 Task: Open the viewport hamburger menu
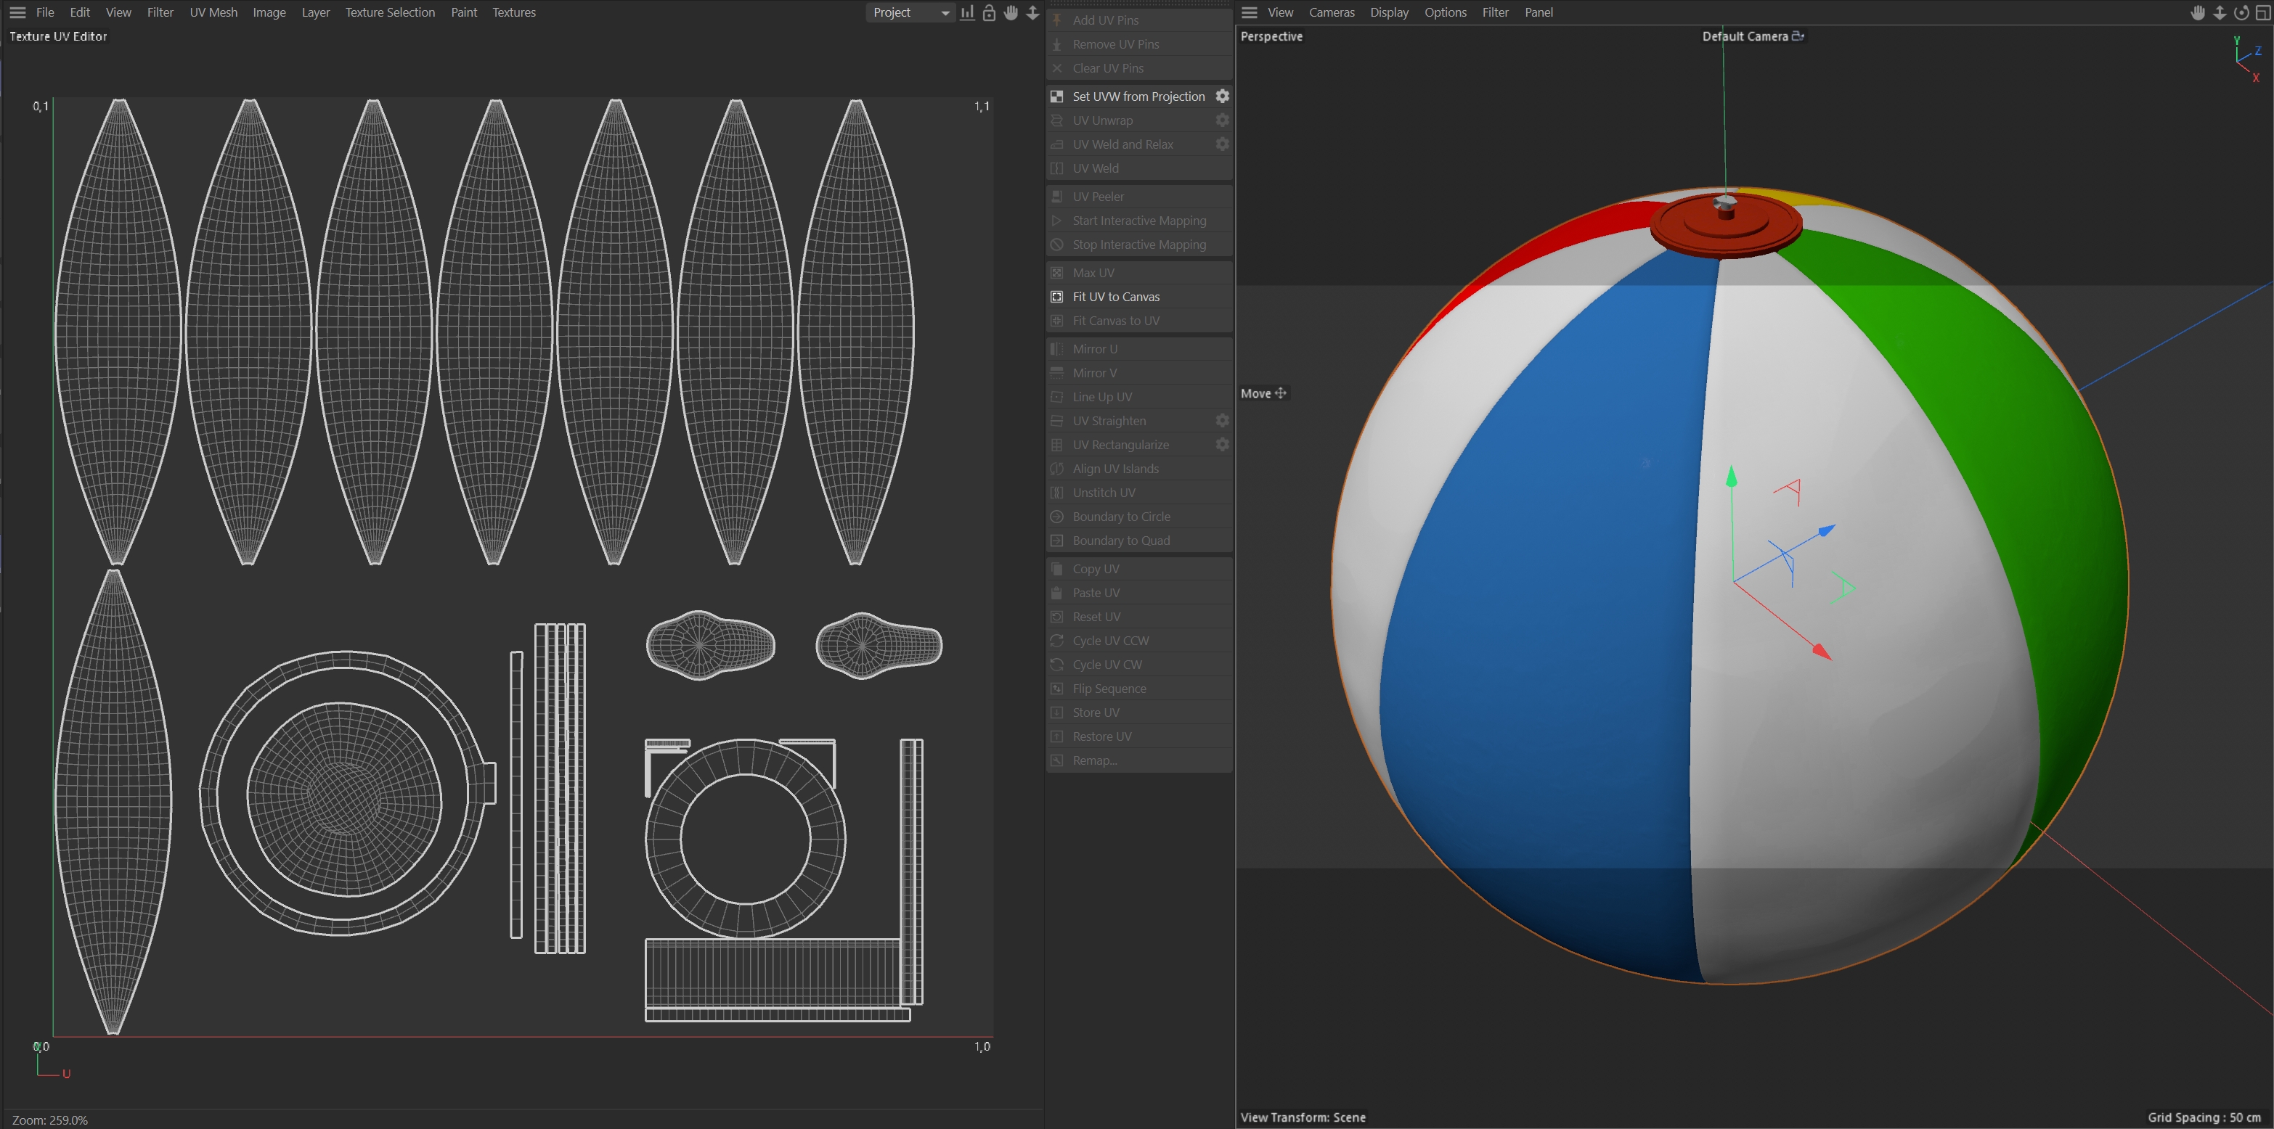[1249, 12]
